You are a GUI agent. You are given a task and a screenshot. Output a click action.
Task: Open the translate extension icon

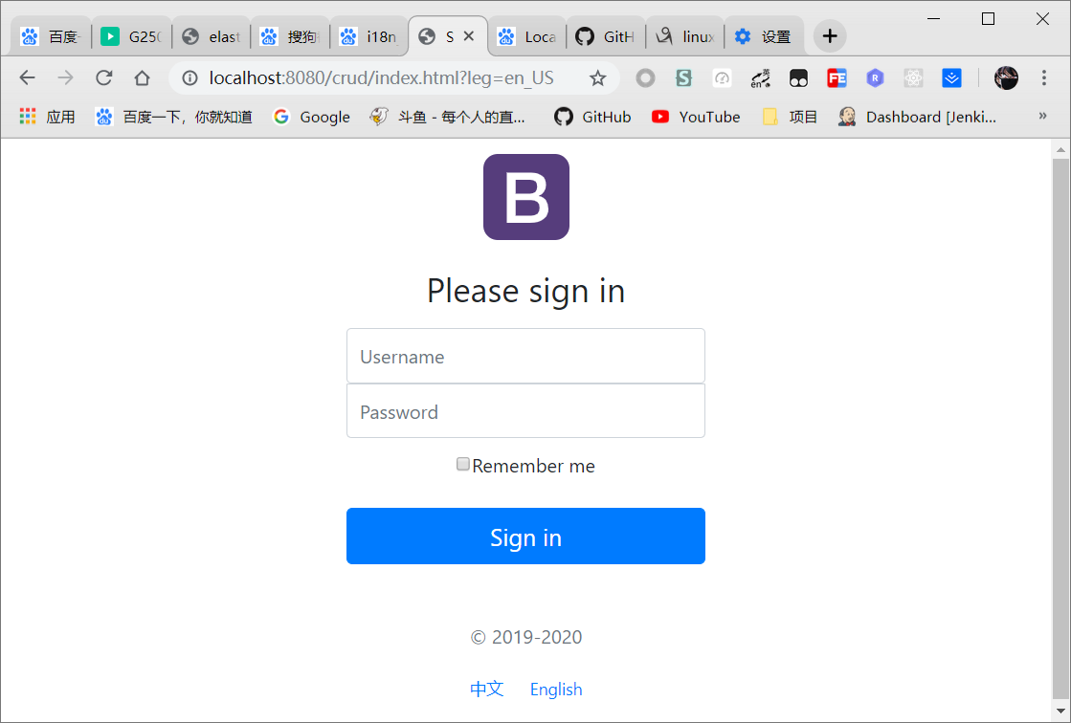[760, 78]
